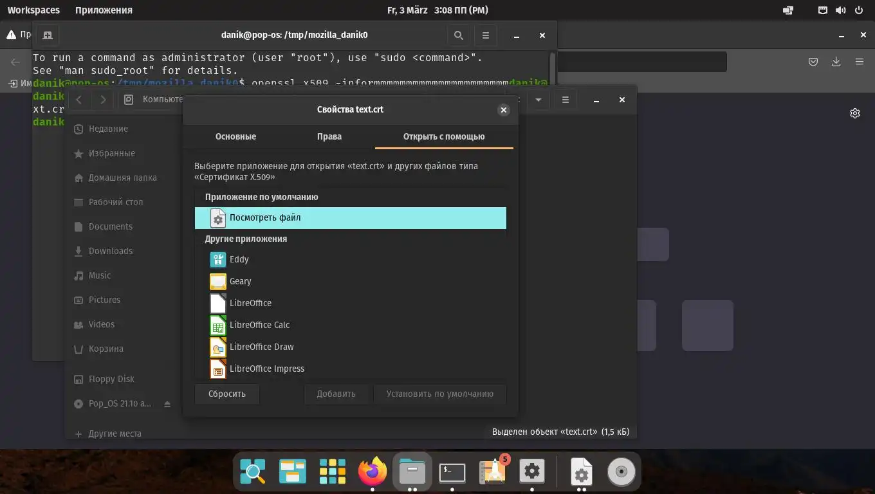The width and height of the screenshot is (875, 494).
Task: Open the Files window hamburger menu
Action: [565, 100]
